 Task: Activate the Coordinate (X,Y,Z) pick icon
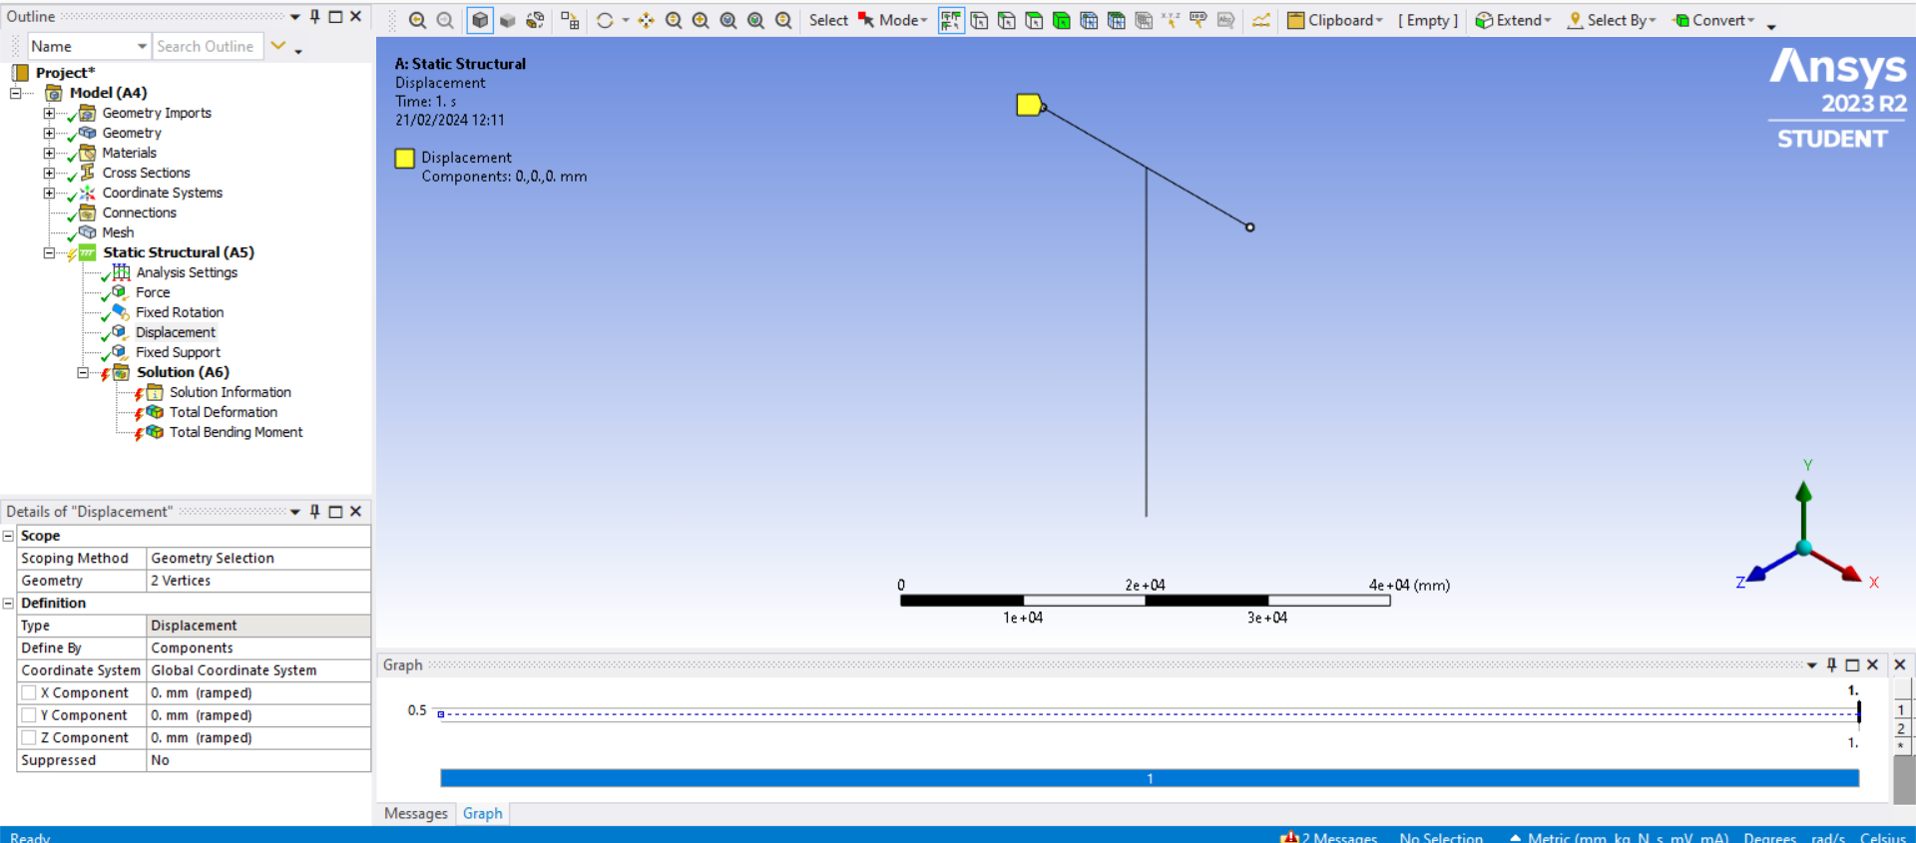[1171, 20]
